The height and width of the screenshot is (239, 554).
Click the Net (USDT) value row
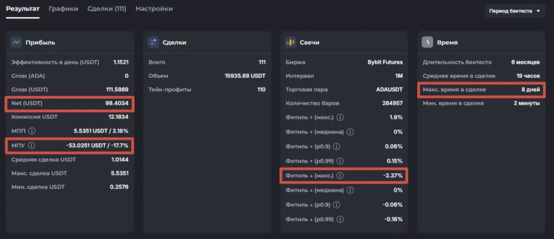coord(69,103)
